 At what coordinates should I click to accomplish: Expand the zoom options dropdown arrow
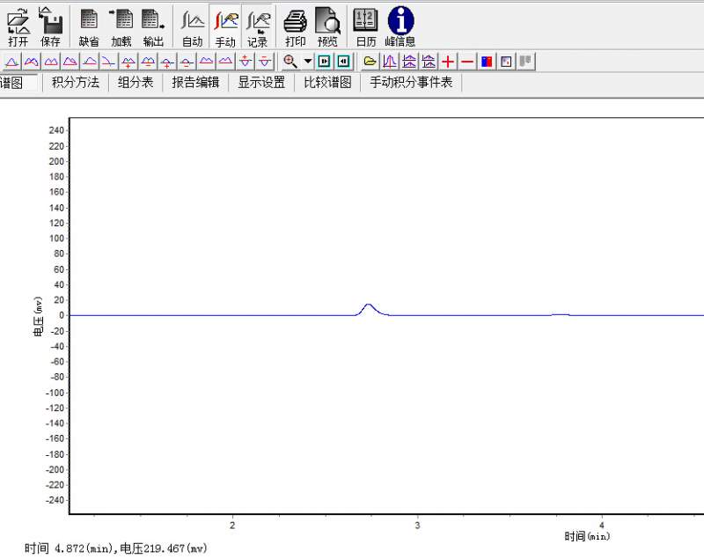[308, 61]
